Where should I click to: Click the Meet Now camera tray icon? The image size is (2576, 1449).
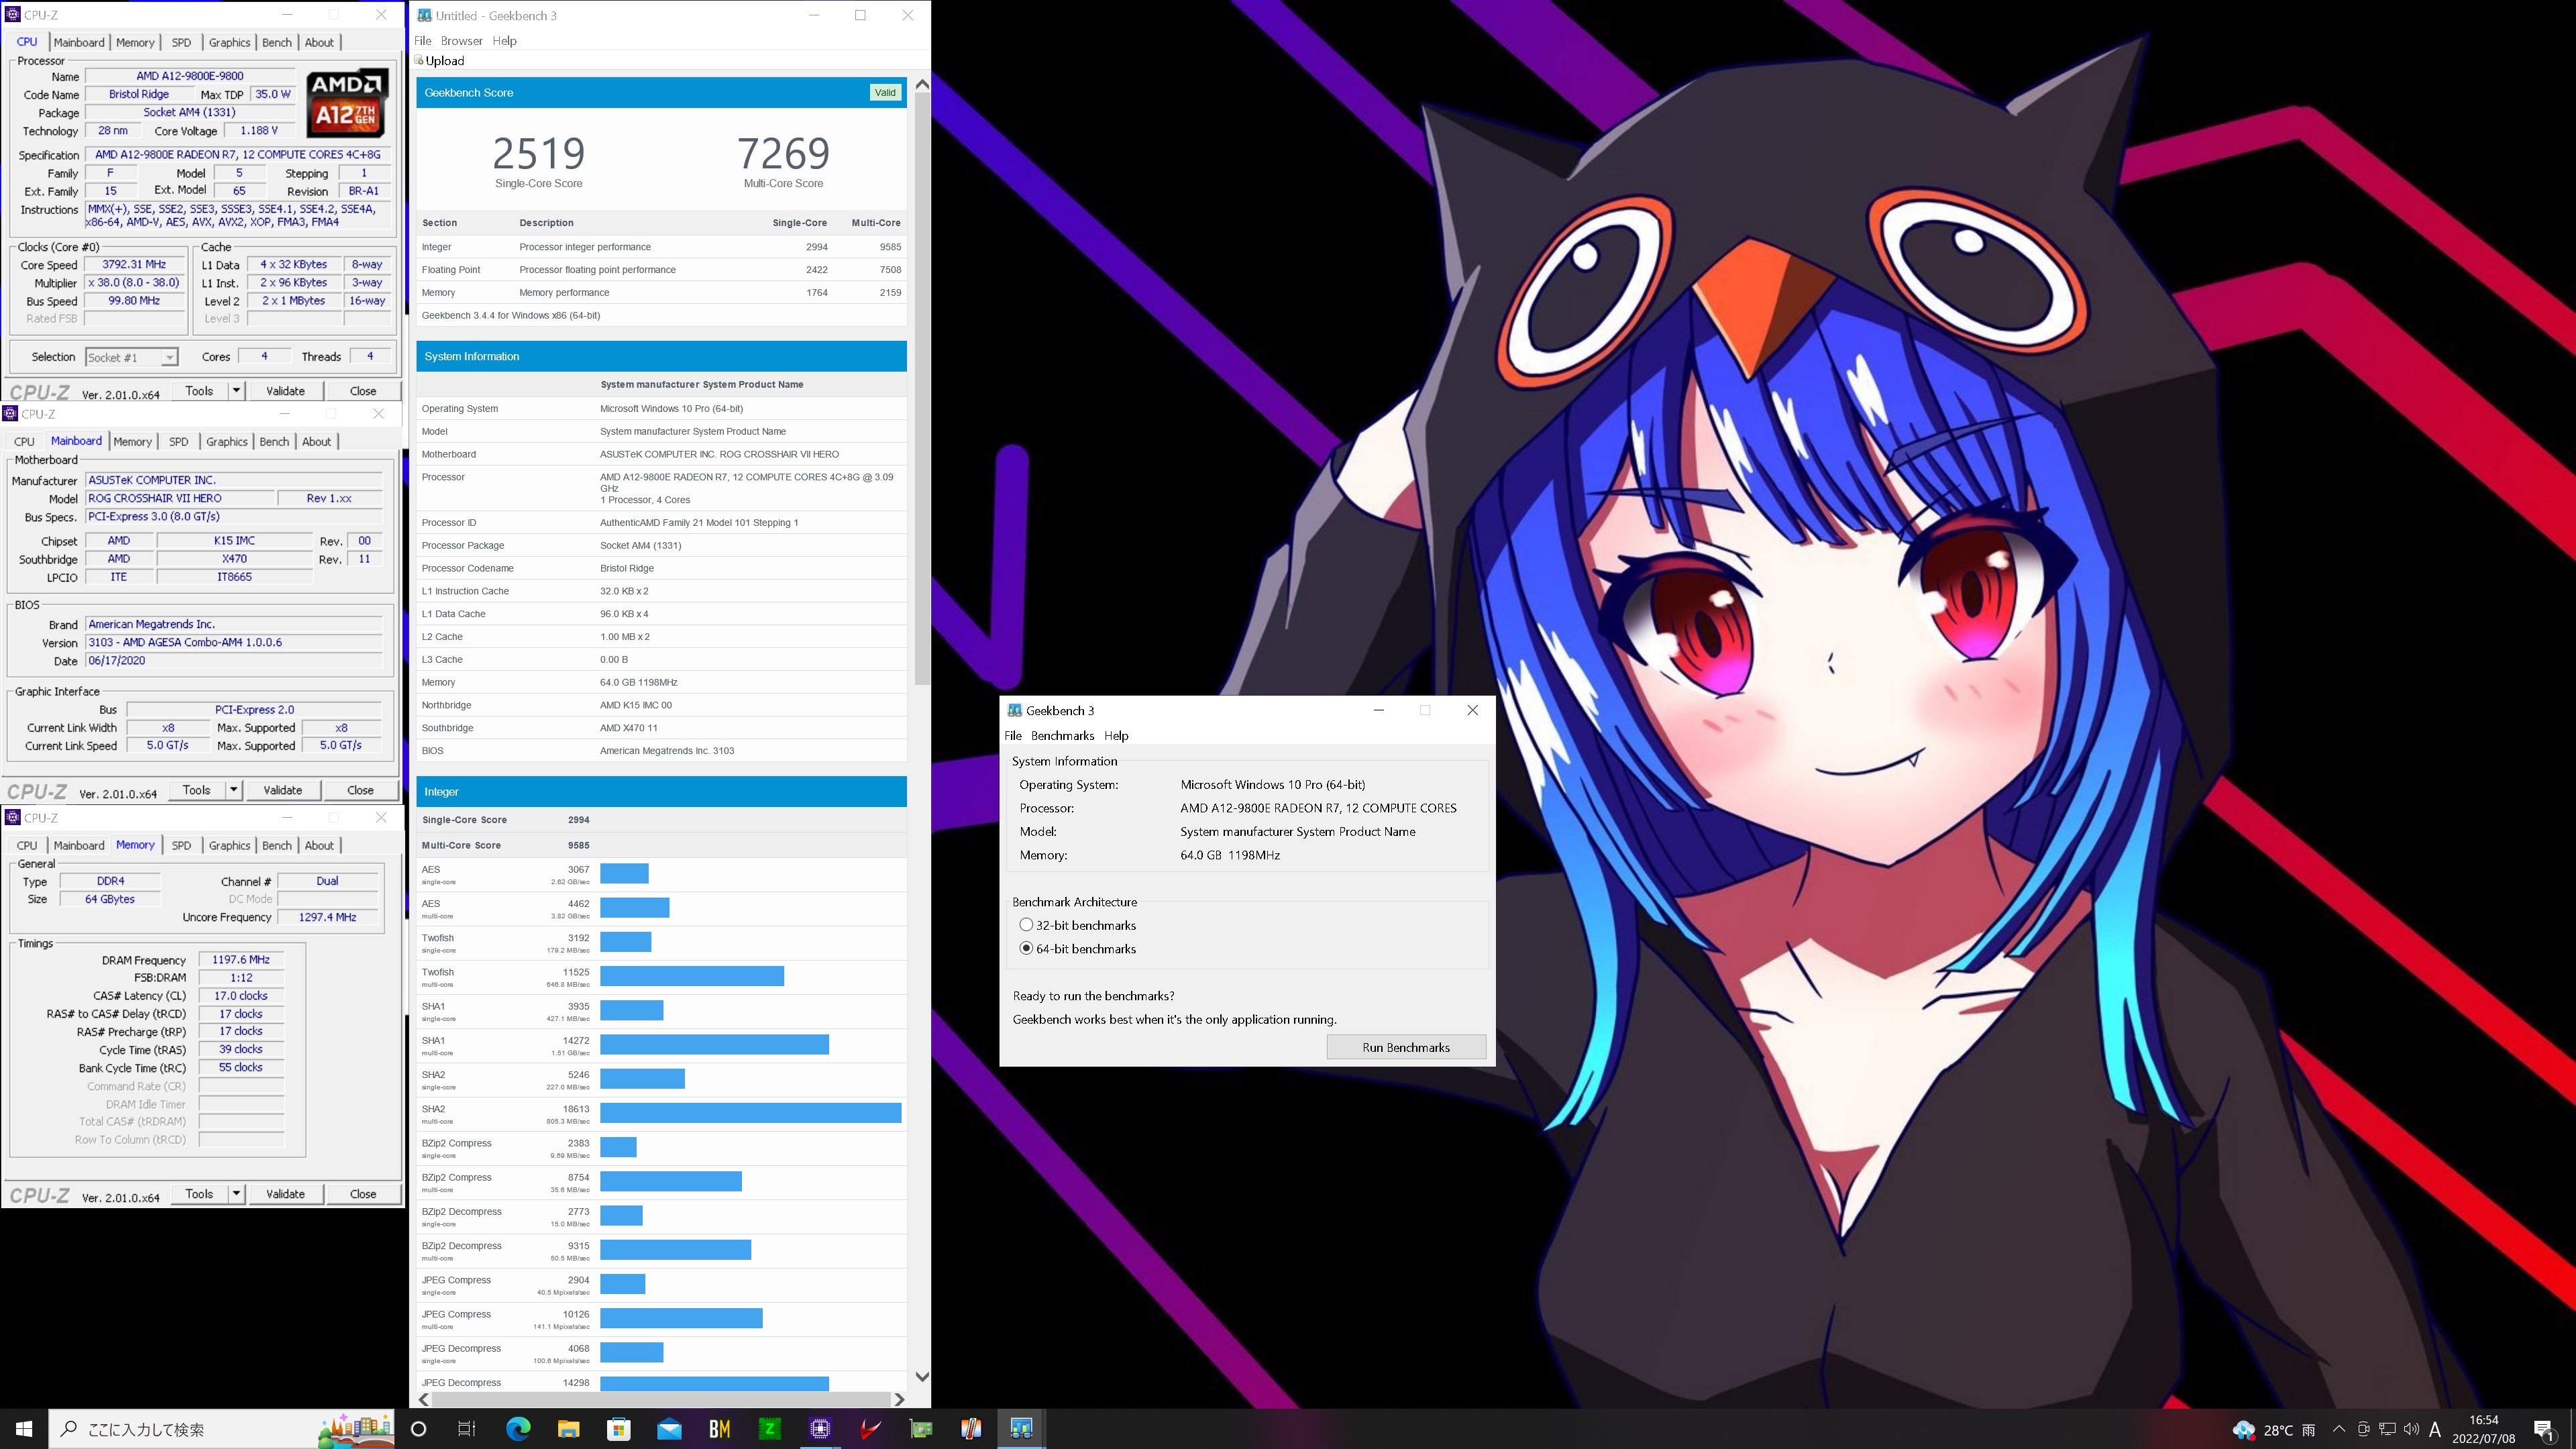[x=2363, y=1429]
